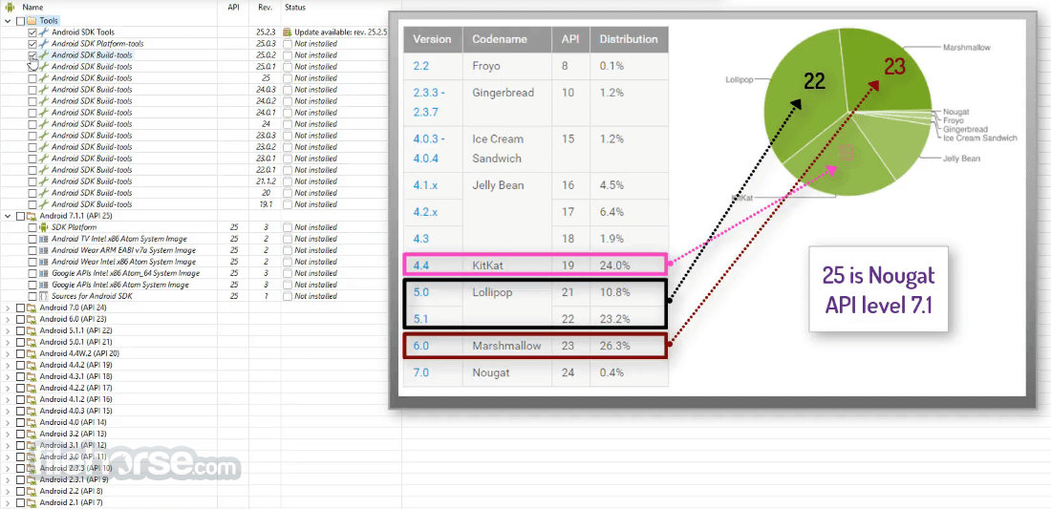Check the Android 6.0 (API 23) checkbox
This screenshot has height=509, width=1051.
(20, 319)
